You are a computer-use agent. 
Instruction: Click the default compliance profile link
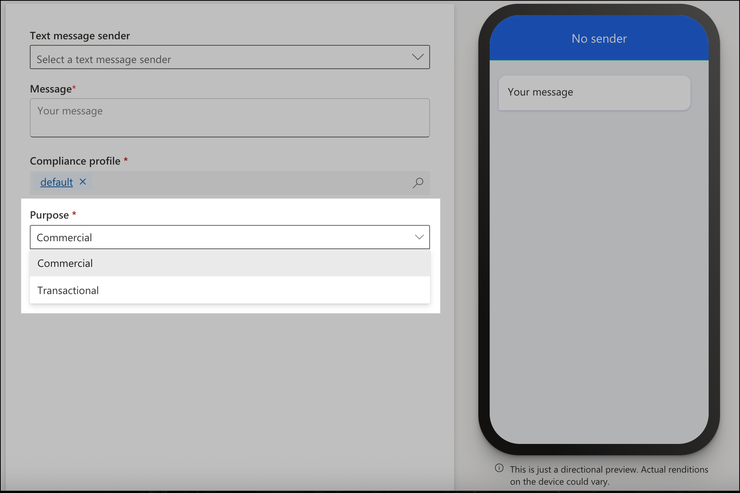coord(56,182)
